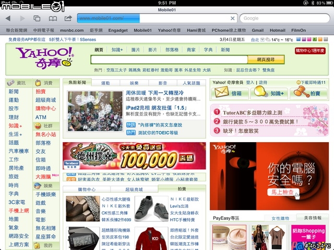The width and height of the screenshot is (334, 250).
Task: Open 信箱 mail envelope icon
Action: 221,93
